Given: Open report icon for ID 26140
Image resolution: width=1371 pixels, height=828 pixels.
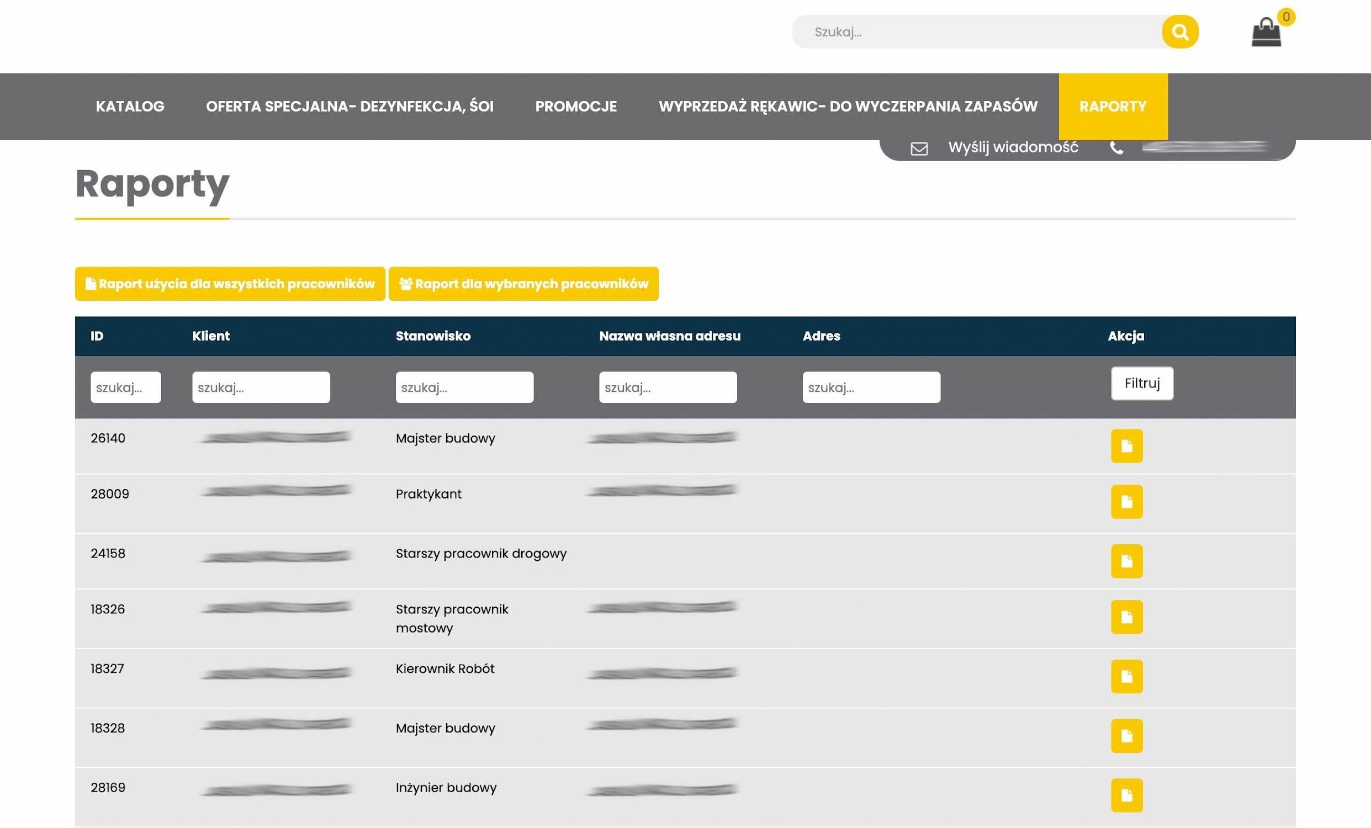Looking at the screenshot, I should click(1126, 445).
